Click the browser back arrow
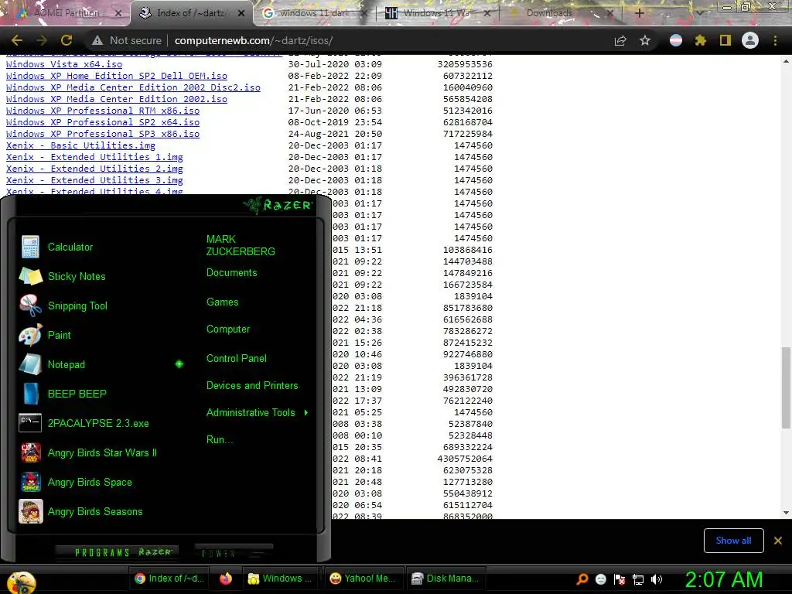The image size is (792, 594). click(17, 40)
